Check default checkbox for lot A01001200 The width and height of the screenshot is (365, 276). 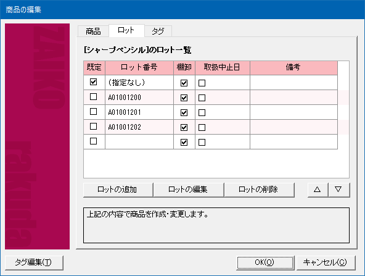tap(93, 97)
